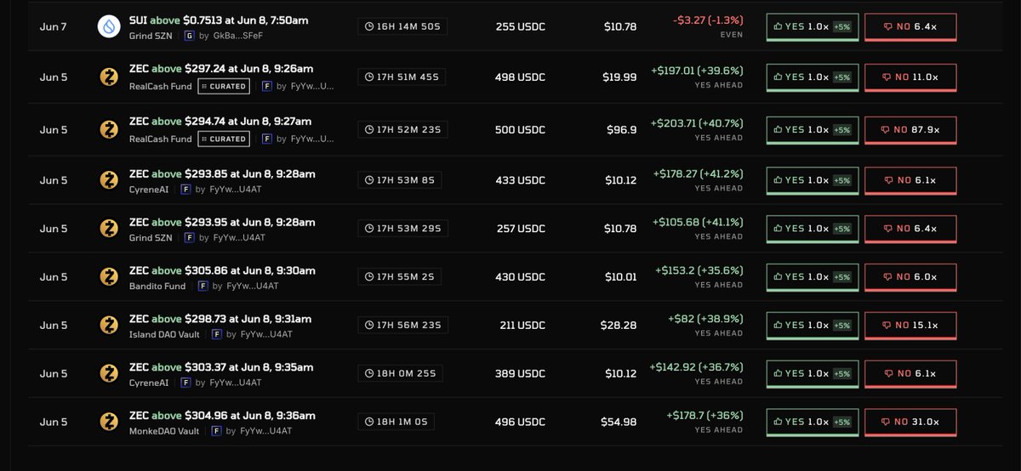Viewport: 1021px width, 471px height.
Task: Choose YES 1.0x on Island DAO Vault row
Action: [813, 325]
